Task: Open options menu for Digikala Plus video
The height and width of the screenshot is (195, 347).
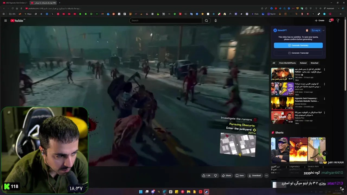Action: pos(324,113)
